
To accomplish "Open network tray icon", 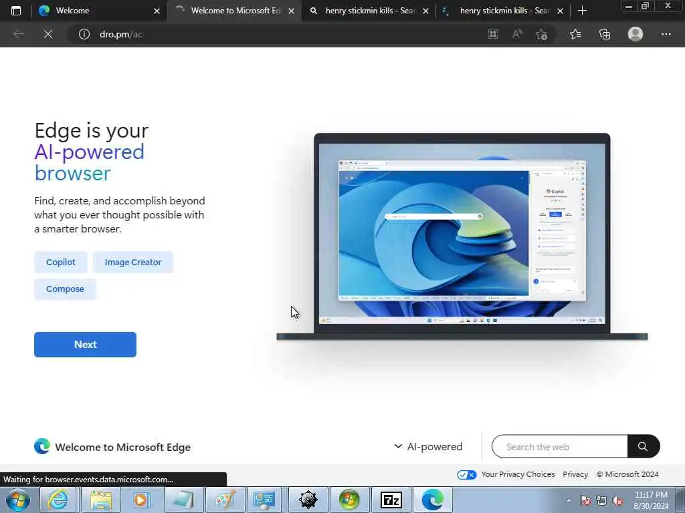I will click(x=601, y=501).
